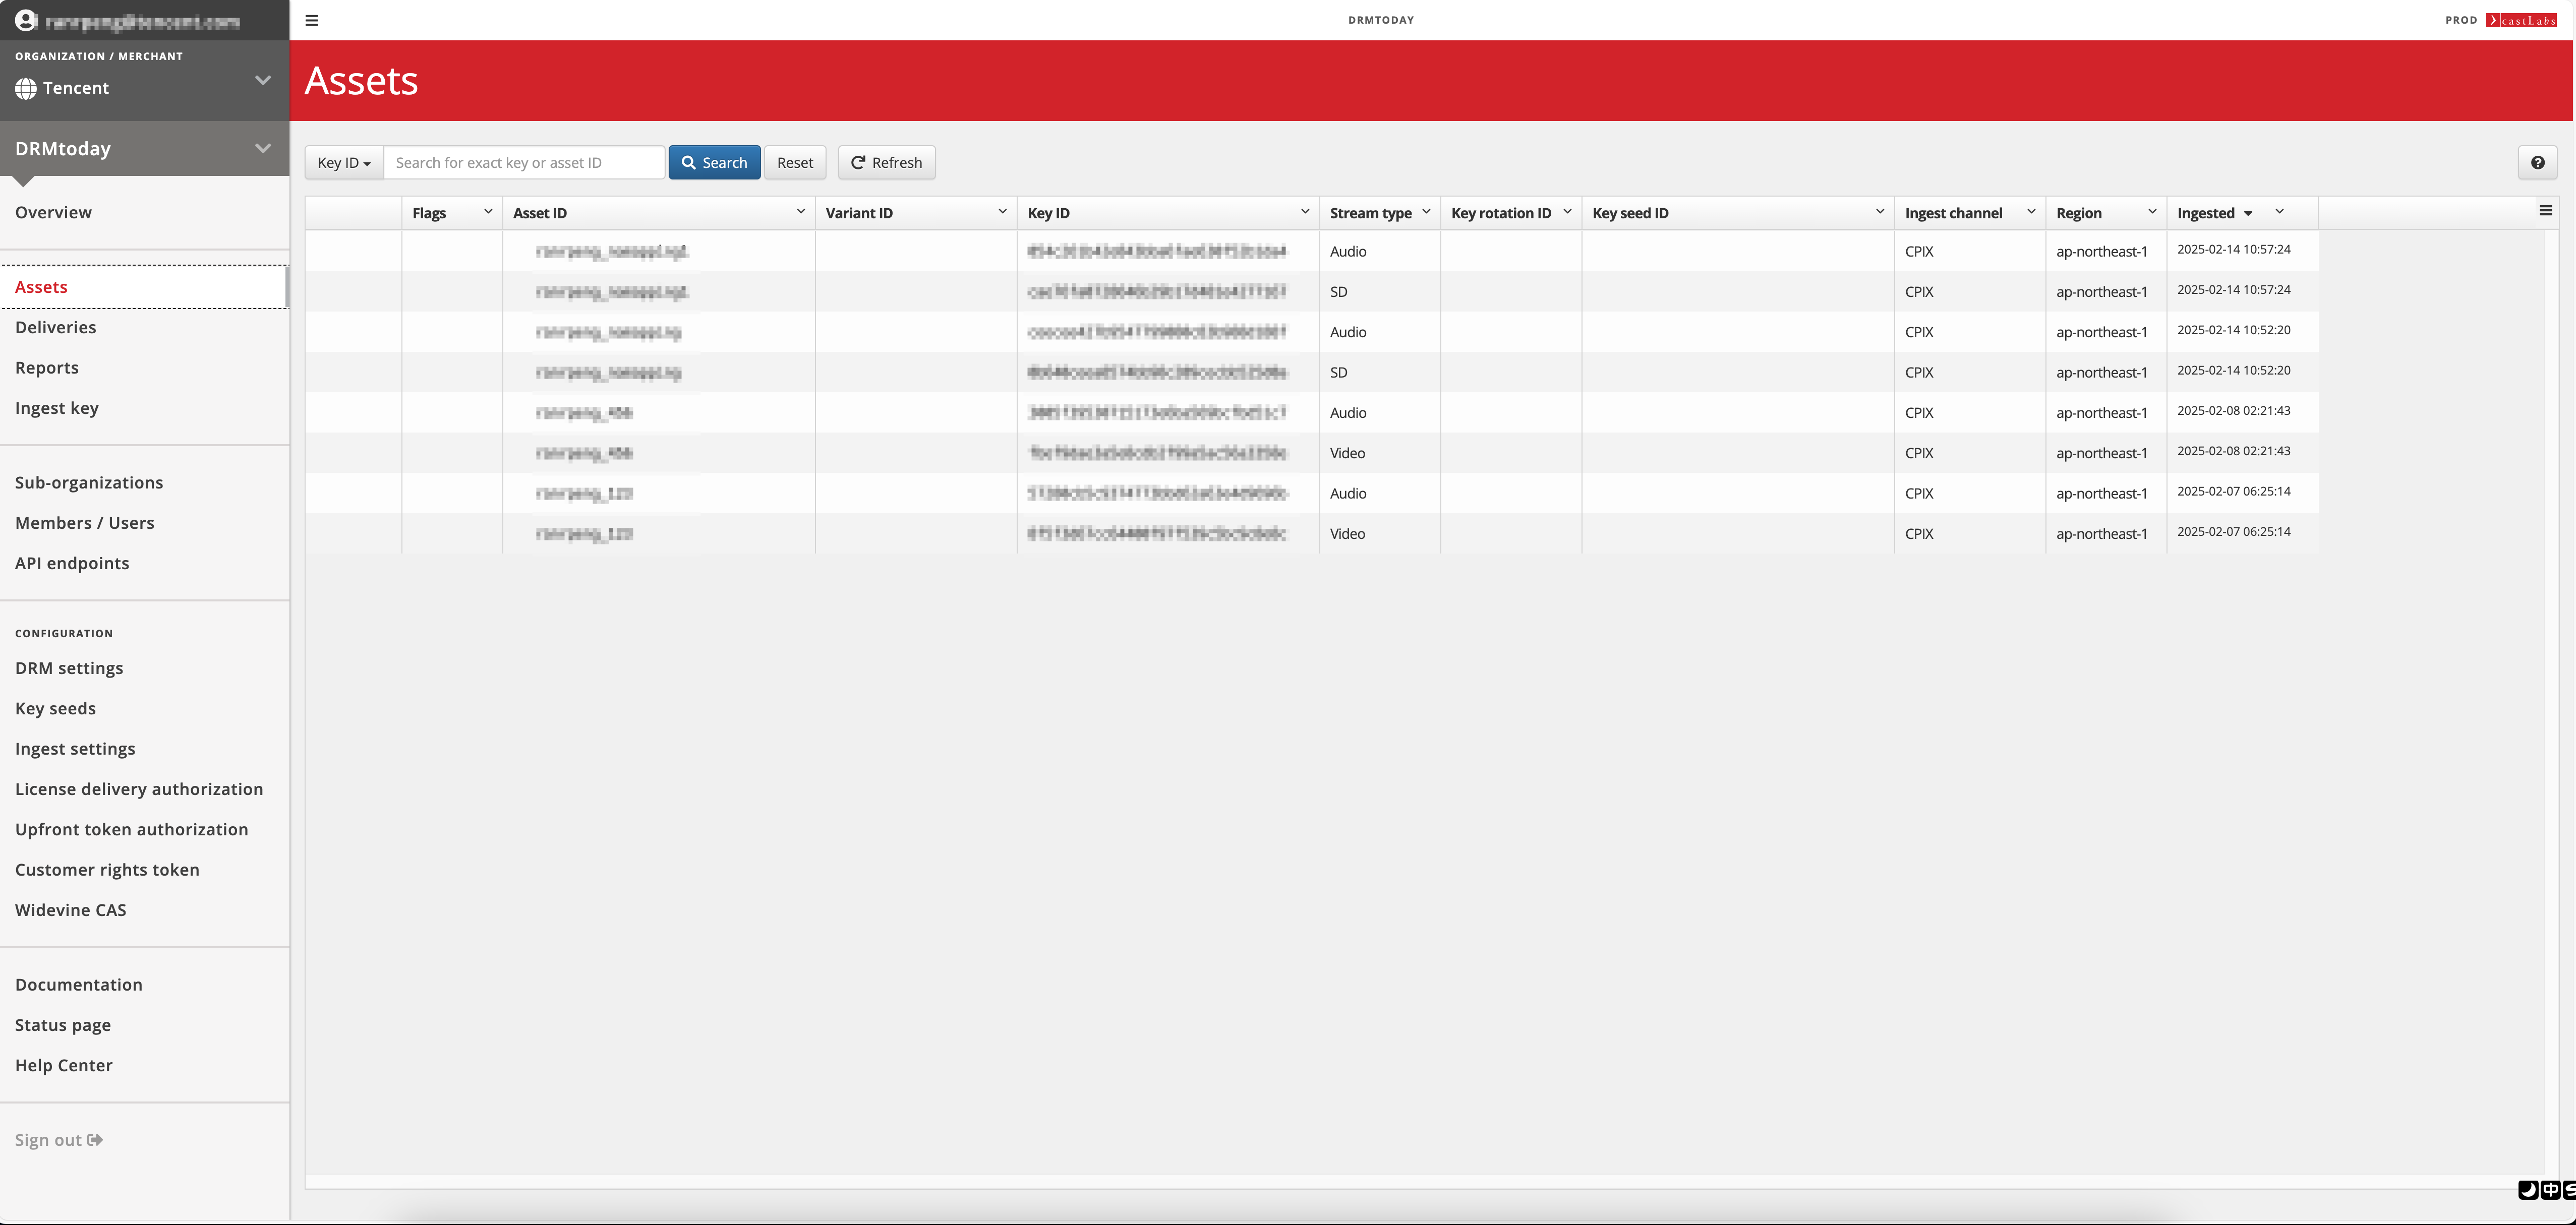Click the Tencent globe icon

coord(26,88)
